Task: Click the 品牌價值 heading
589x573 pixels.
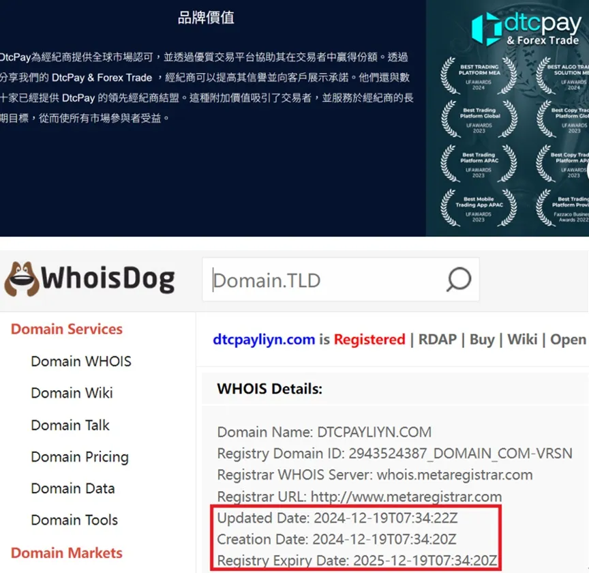Action: coord(206,18)
